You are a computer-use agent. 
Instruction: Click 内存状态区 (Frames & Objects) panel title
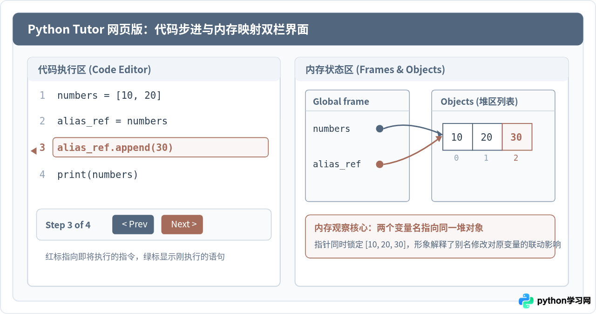click(375, 70)
